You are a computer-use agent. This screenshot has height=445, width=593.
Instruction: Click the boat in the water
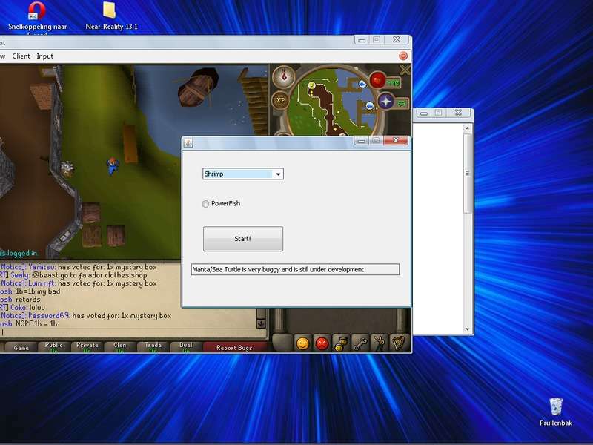point(198,86)
